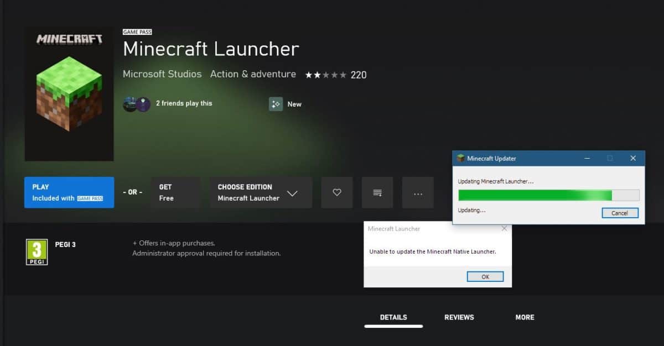Image resolution: width=664 pixels, height=346 pixels.
Task: Click the GET Free button
Action: click(x=175, y=192)
